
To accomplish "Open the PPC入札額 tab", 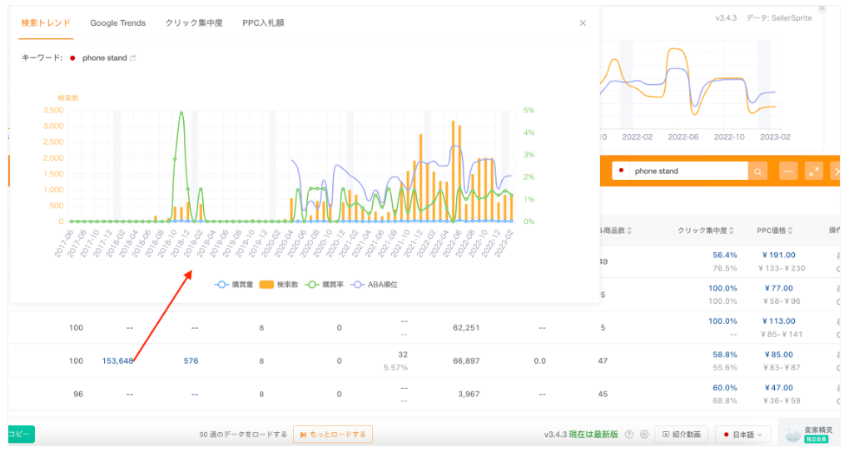I will 263,23.
